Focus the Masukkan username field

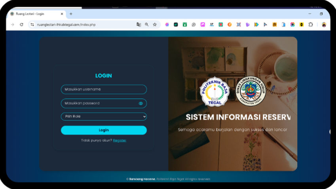coord(104,89)
